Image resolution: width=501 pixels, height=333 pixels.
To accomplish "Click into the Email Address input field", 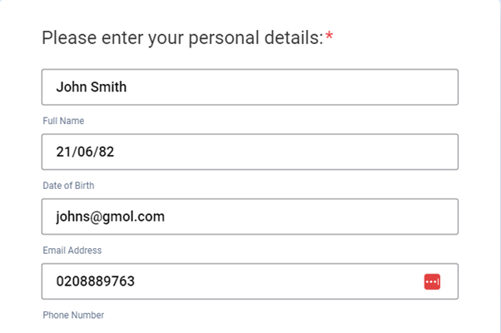I will pos(250,216).
